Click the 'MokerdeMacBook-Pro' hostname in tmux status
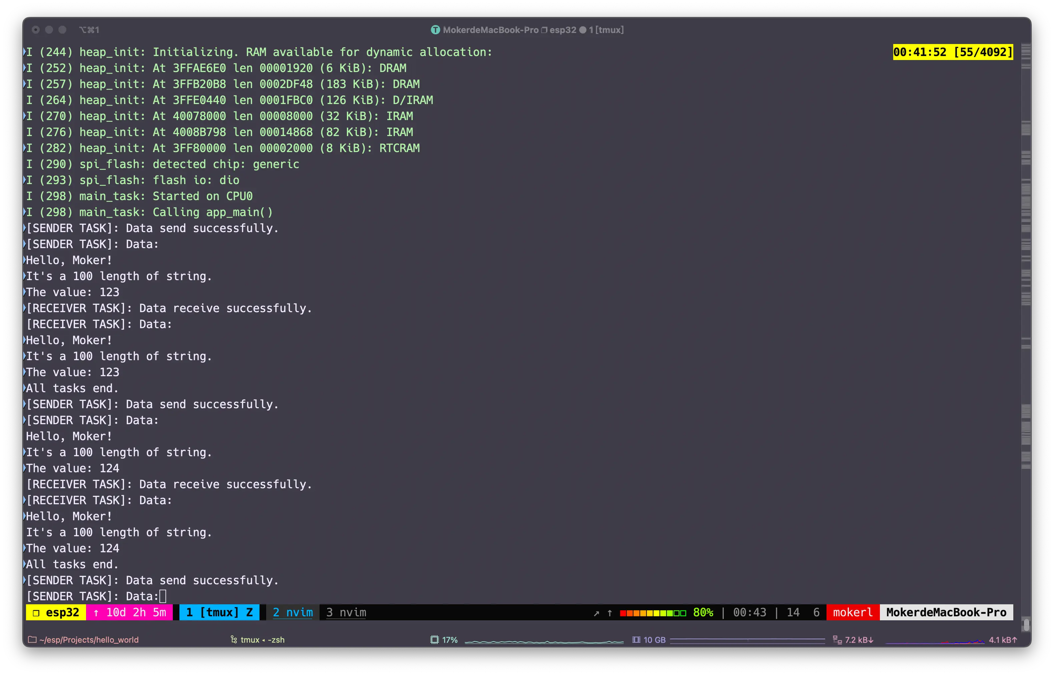This screenshot has width=1054, height=675. [946, 612]
